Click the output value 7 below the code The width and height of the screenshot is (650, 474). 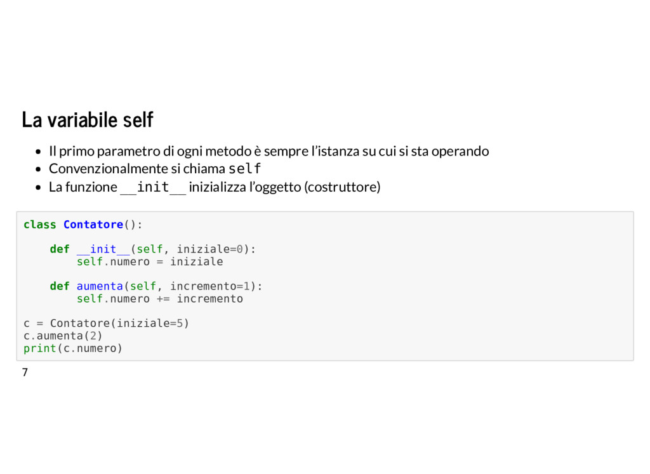[25, 372]
